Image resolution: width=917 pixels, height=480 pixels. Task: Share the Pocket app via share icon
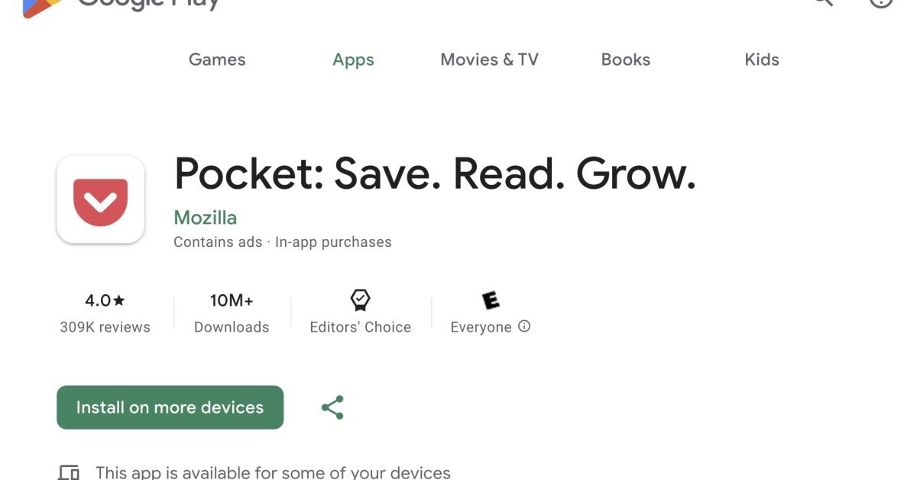coord(332,407)
